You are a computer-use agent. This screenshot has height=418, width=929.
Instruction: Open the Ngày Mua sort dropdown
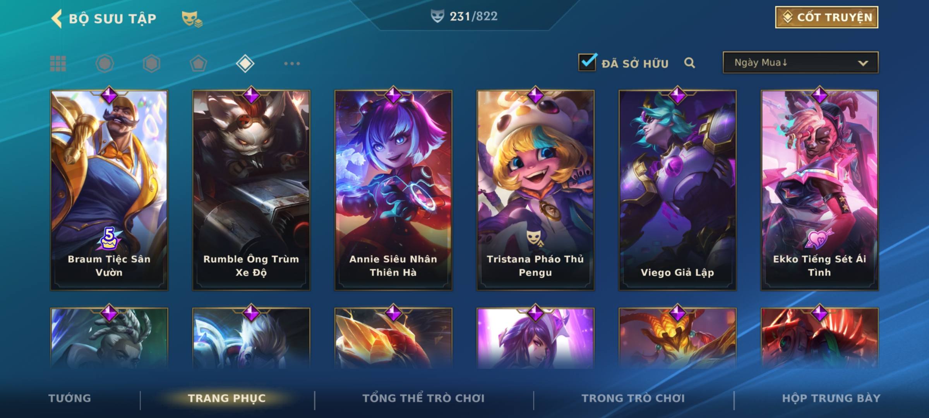800,62
